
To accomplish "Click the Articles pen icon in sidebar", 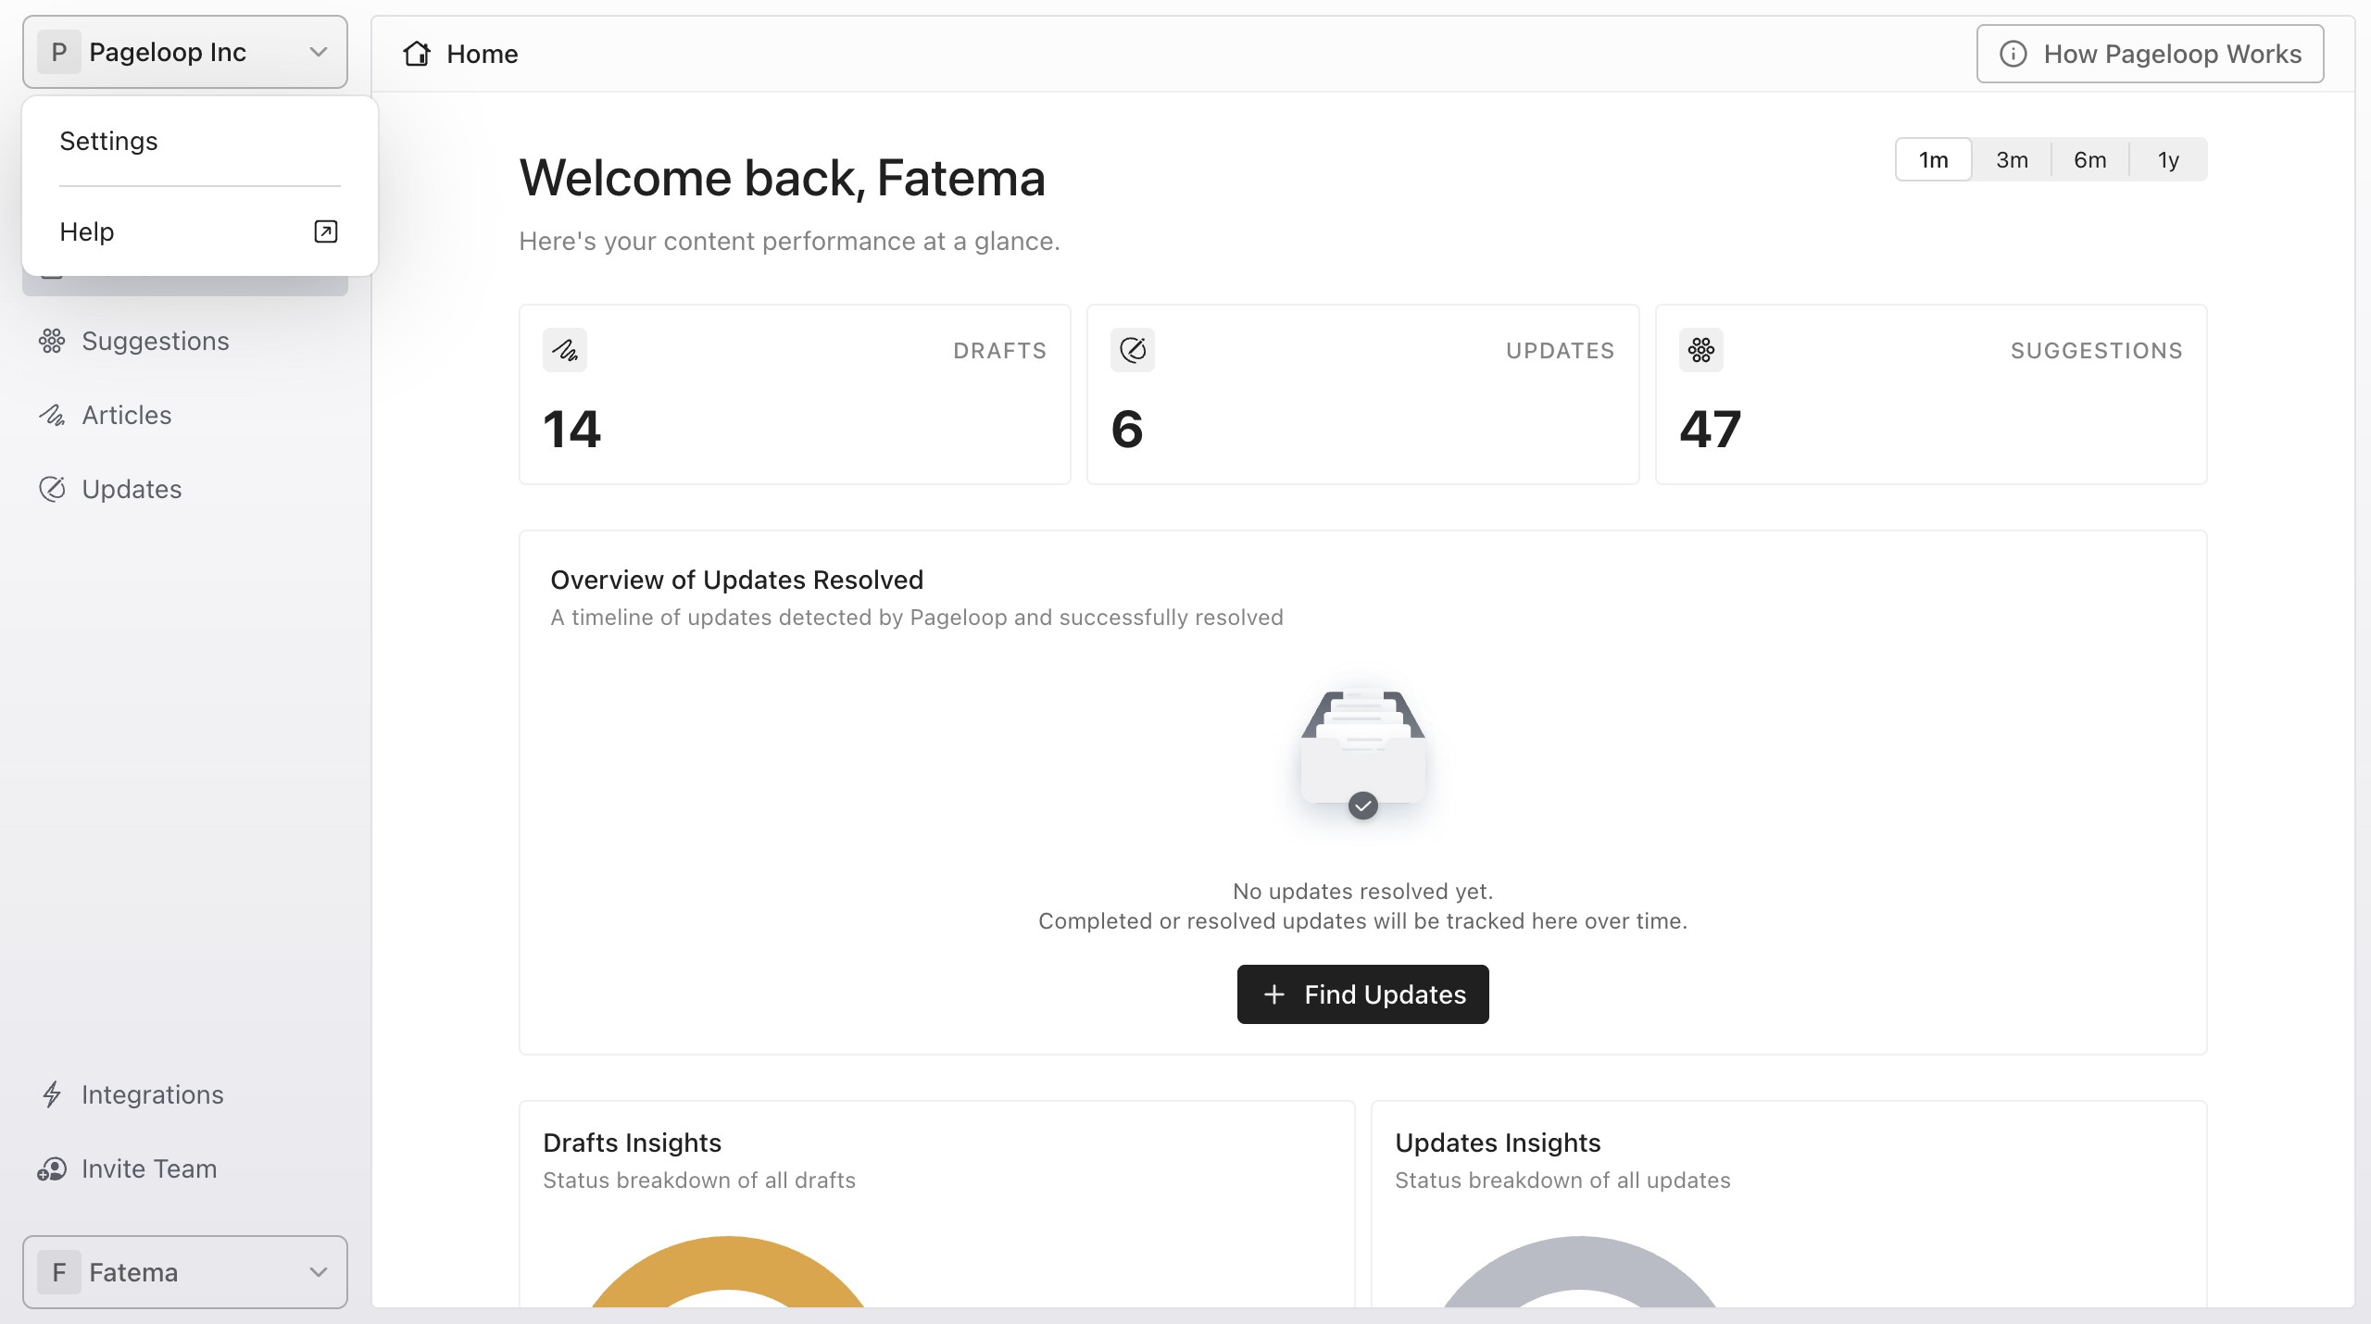I will click(x=52, y=415).
